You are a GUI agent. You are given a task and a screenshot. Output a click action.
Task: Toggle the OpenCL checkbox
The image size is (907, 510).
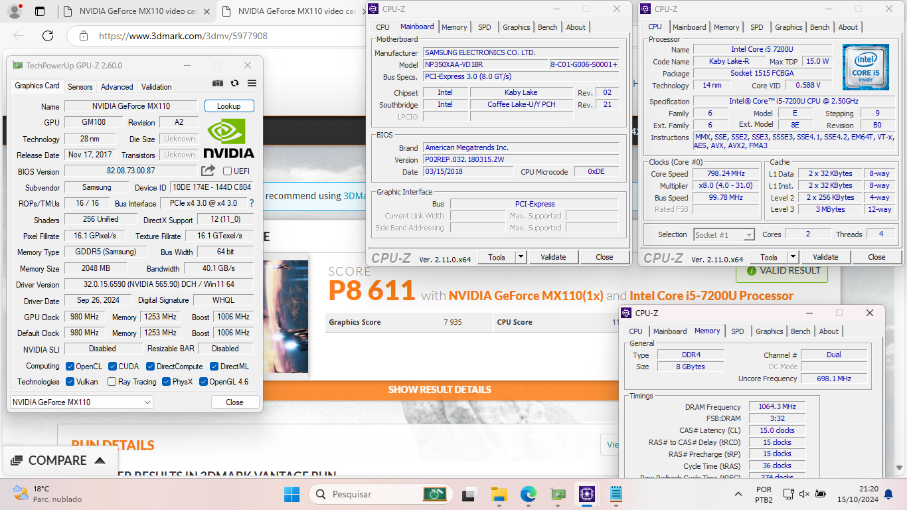tap(70, 367)
